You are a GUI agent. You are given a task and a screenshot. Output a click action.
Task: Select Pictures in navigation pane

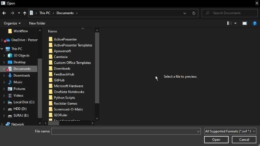(19, 89)
